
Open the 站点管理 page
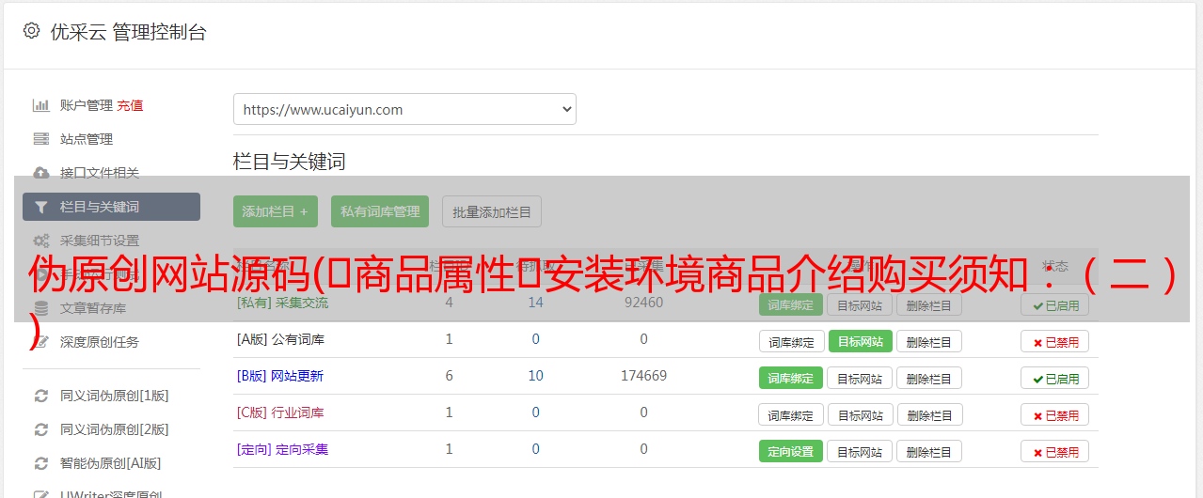click(87, 139)
